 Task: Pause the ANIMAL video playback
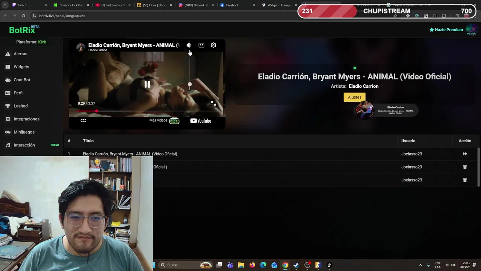point(147,84)
